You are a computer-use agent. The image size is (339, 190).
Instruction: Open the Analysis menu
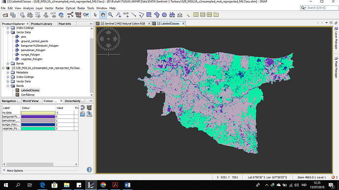coord(28,8)
